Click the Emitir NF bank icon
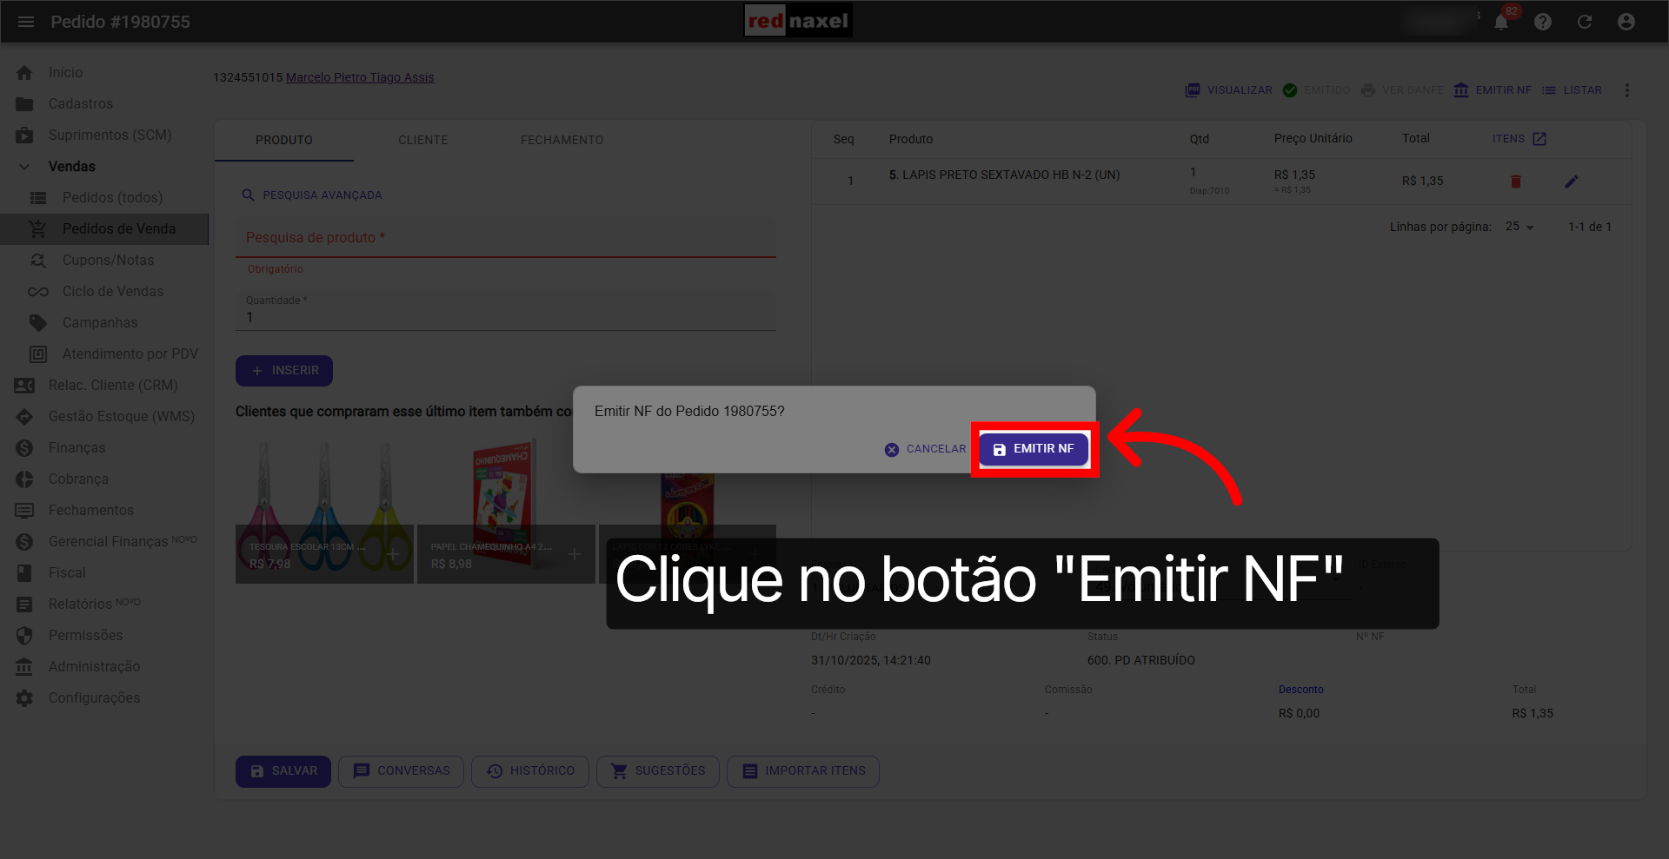The image size is (1669, 859). click(1461, 89)
